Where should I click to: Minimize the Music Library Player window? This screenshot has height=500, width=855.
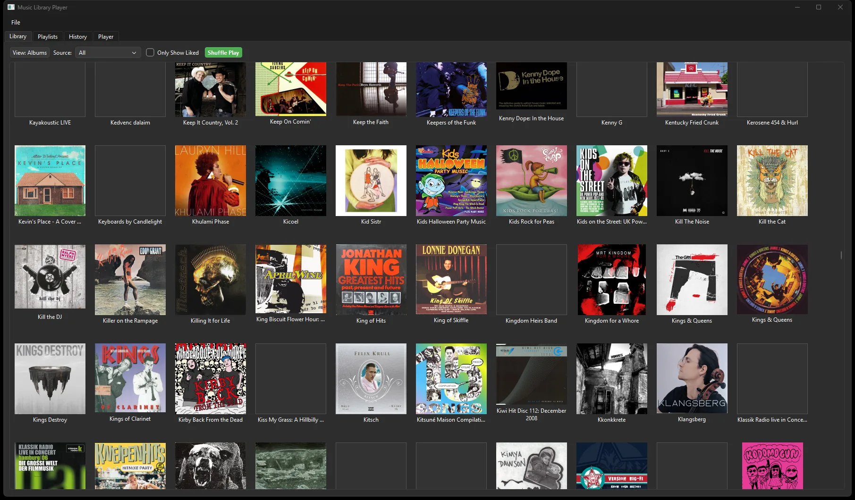pos(797,7)
